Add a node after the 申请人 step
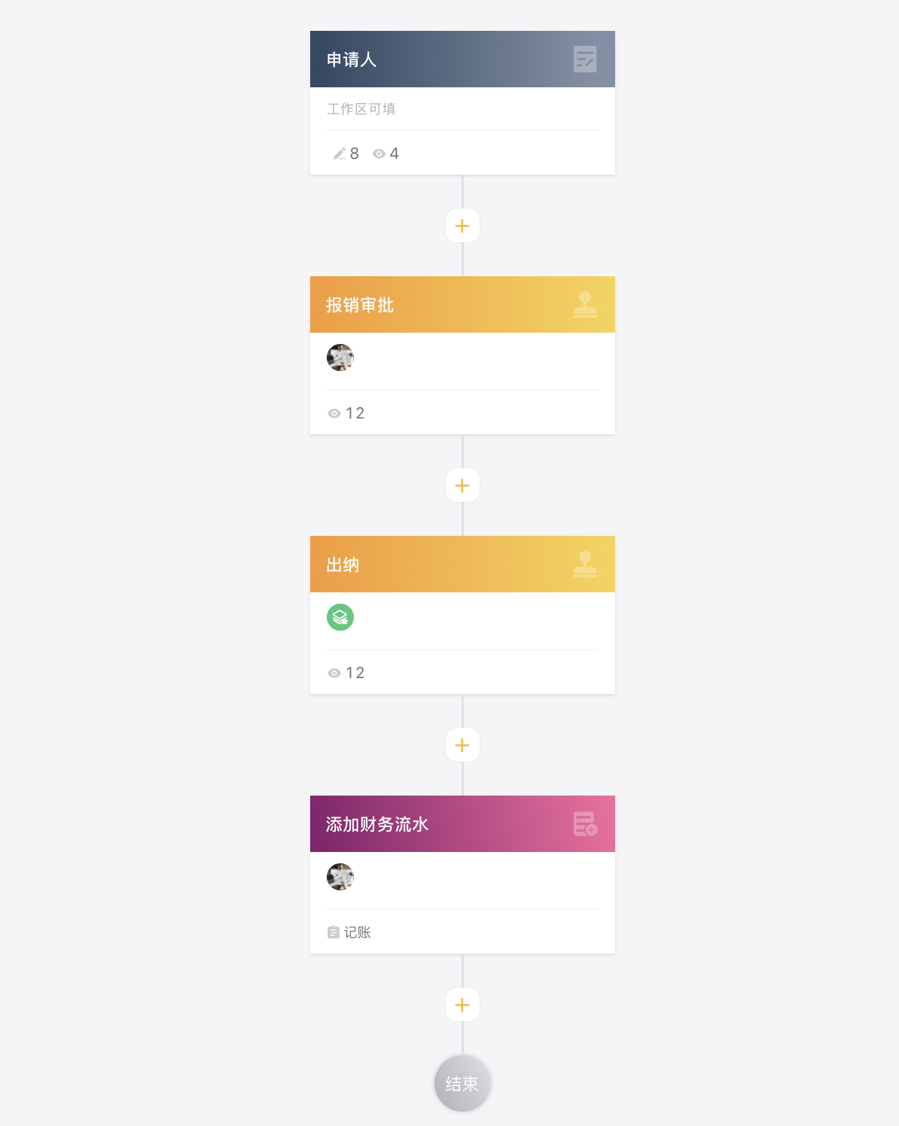The height and width of the screenshot is (1126, 899). click(x=462, y=226)
